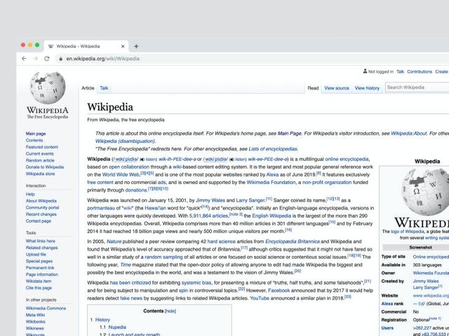Screen dimensions: 449x336
Task: Open Meta-Wiki project link
Action: pos(35,315)
